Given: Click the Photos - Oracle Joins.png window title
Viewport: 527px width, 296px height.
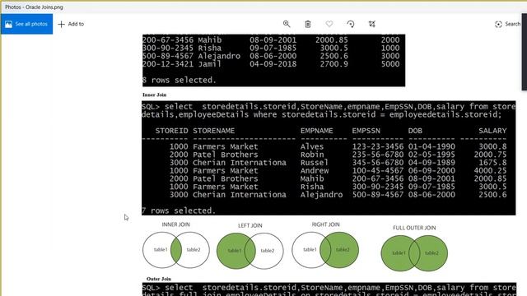Looking at the screenshot, I should click(34, 7).
